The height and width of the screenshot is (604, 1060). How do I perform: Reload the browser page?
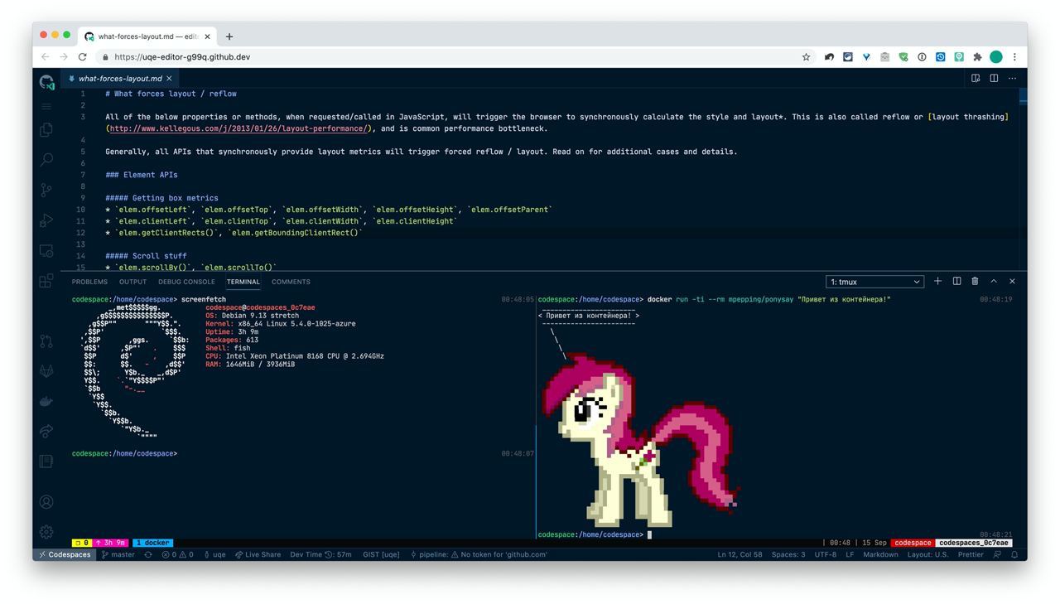(82, 57)
